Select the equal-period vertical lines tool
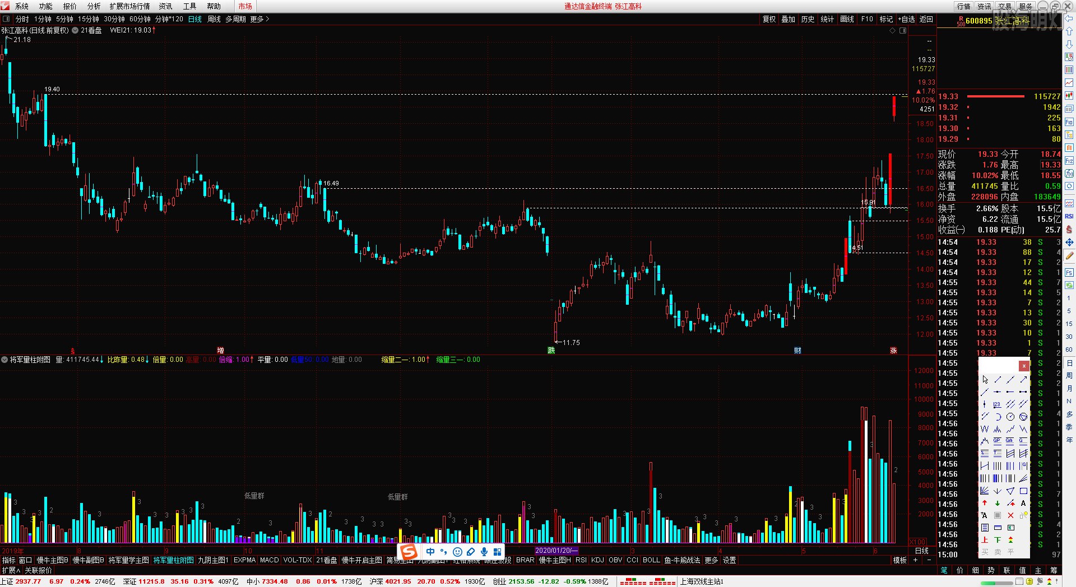This screenshot has width=1076, height=587. 998,465
